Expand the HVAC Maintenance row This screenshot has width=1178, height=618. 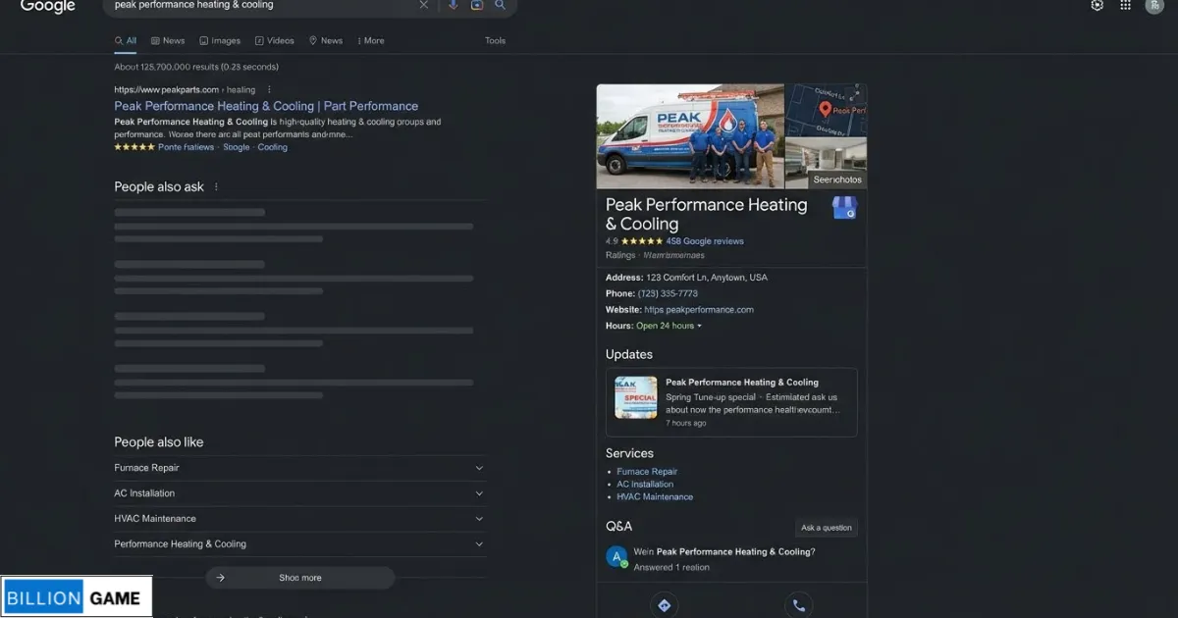coord(479,519)
